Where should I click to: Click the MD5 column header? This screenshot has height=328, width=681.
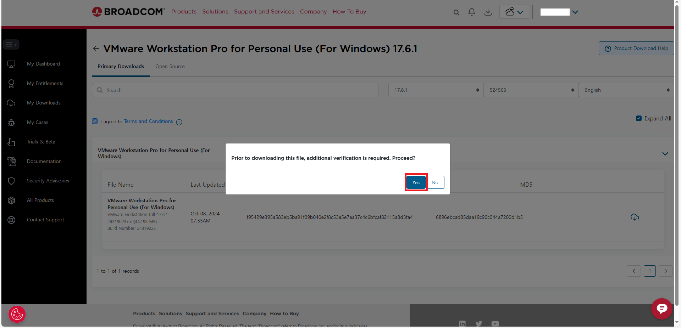tap(526, 185)
